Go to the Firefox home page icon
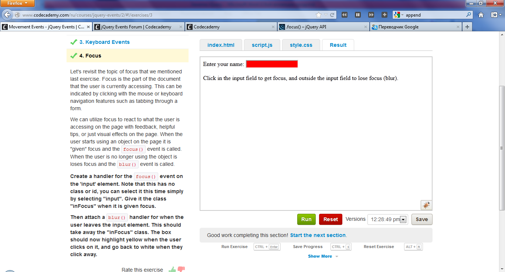505x272 pixels. 481,15
